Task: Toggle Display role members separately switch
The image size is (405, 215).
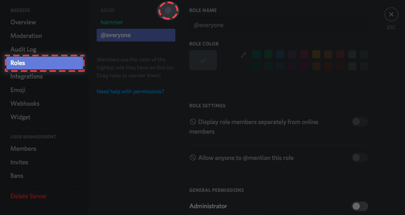Action: point(359,122)
